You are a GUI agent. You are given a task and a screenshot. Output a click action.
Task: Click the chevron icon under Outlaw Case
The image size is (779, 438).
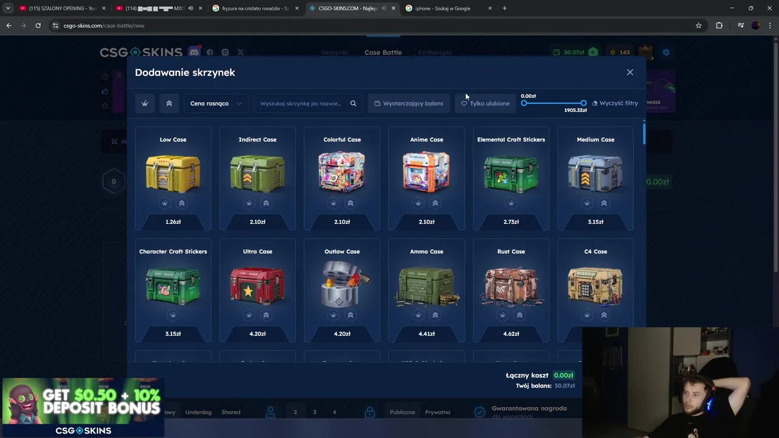tap(351, 315)
